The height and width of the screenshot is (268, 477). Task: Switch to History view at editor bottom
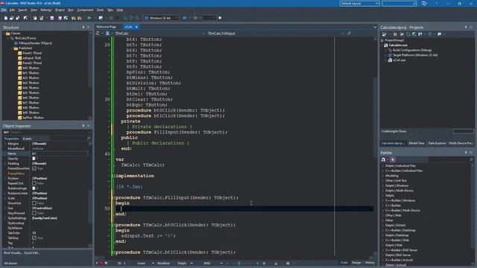(x=370, y=263)
